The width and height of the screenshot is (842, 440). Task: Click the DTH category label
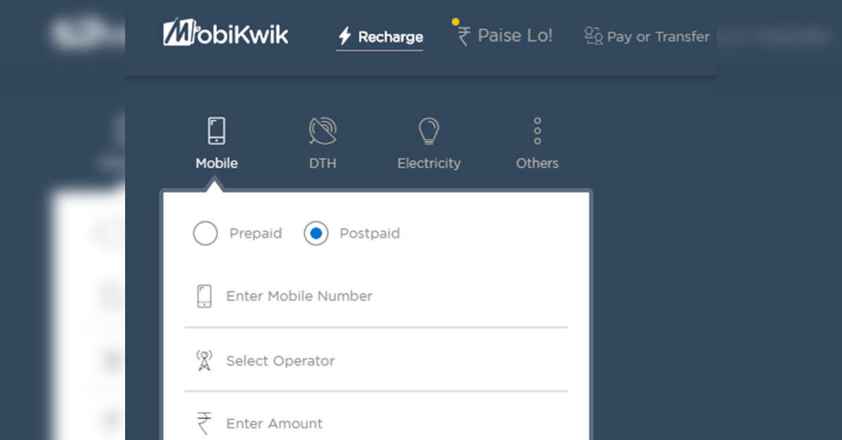tap(323, 164)
